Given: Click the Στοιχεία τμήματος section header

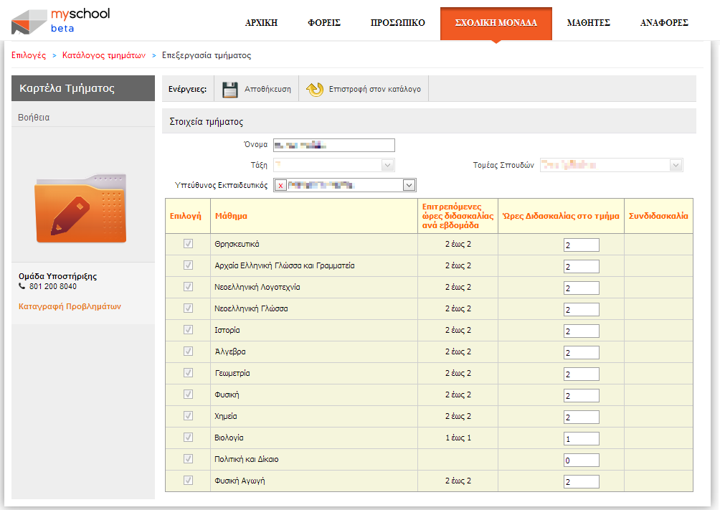Looking at the screenshot, I should coord(429,121).
